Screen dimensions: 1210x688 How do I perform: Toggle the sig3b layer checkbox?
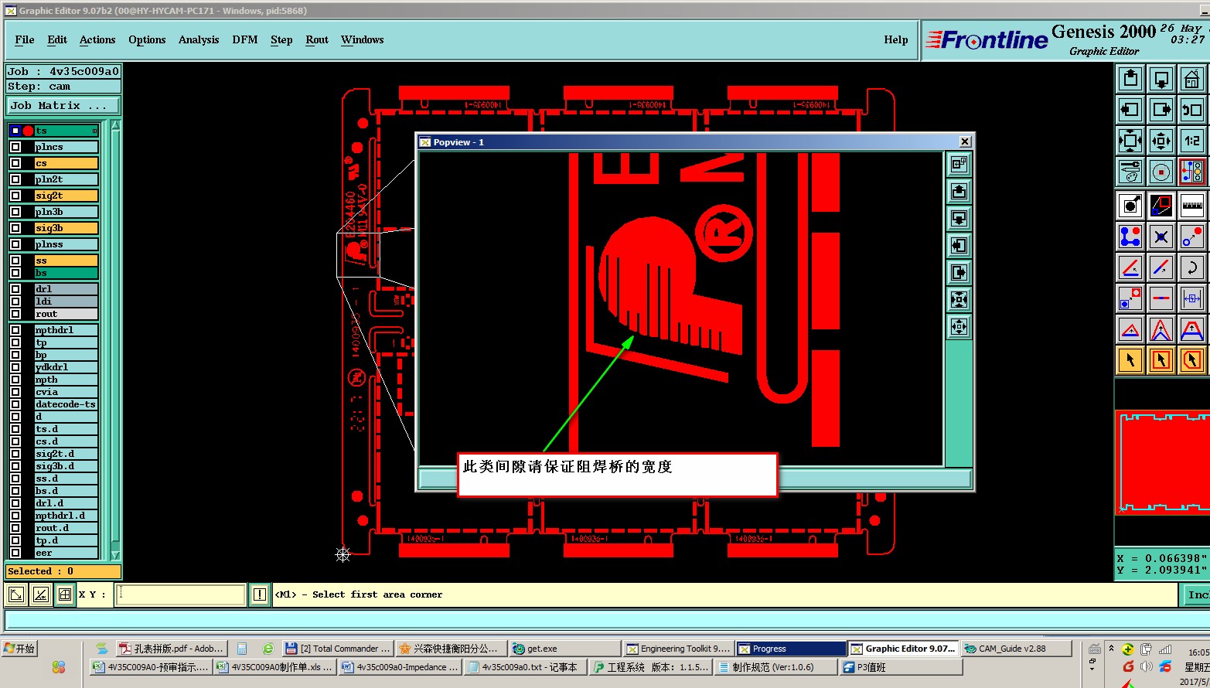point(15,228)
